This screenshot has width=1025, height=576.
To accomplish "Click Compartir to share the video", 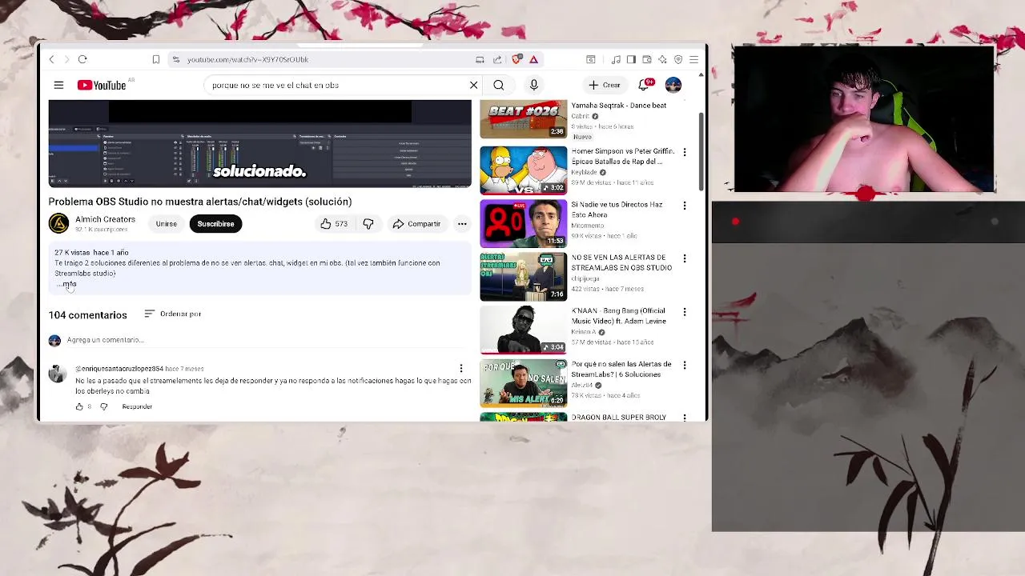I will (416, 224).
